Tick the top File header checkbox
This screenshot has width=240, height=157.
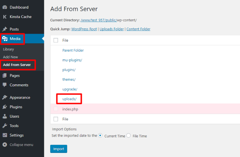[56, 40]
